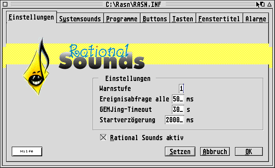The height and width of the screenshot is (168, 275).
Task: Cancel with the Abbruch button
Action: [x=215, y=151]
